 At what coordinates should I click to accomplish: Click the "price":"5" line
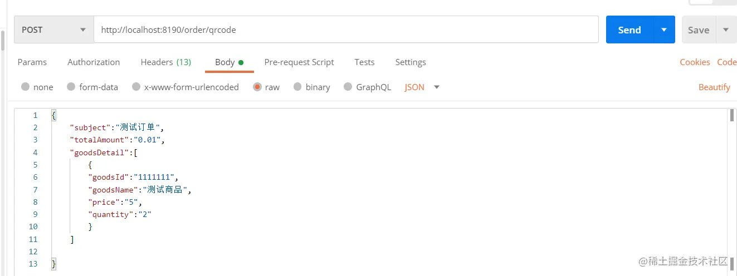pyautogui.click(x=115, y=202)
